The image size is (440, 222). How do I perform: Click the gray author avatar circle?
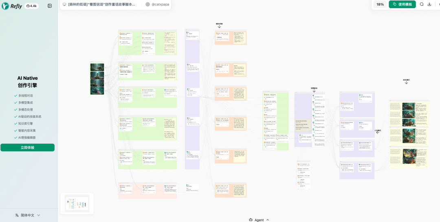tap(147, 4)
